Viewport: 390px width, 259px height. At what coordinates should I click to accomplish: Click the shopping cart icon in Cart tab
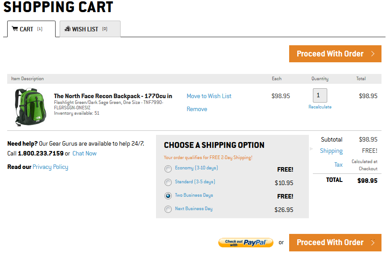15,29
